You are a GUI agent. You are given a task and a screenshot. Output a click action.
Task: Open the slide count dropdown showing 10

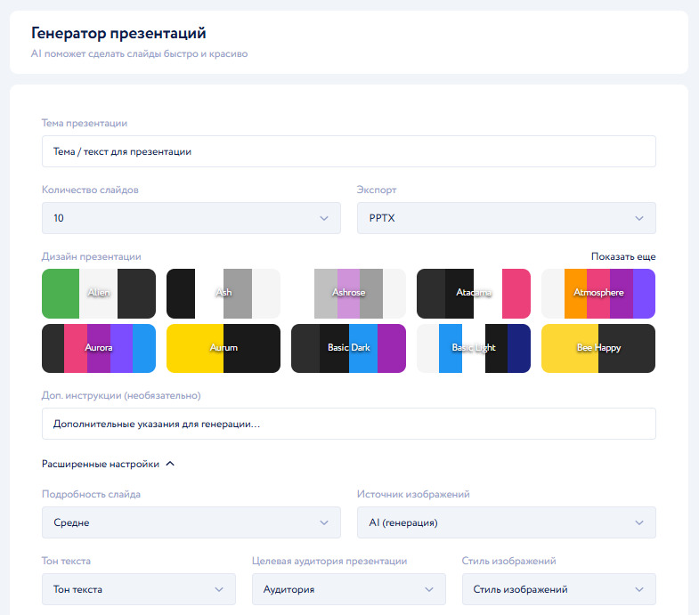coord(191,218)
